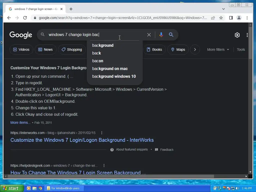
Task: Click inside the Google search field
Action: click(96, 34)
